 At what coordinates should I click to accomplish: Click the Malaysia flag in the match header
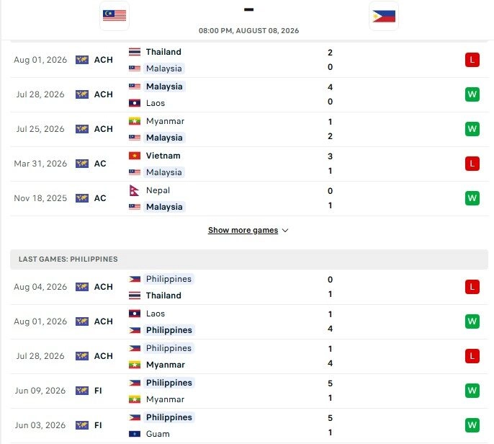[114, 15]
